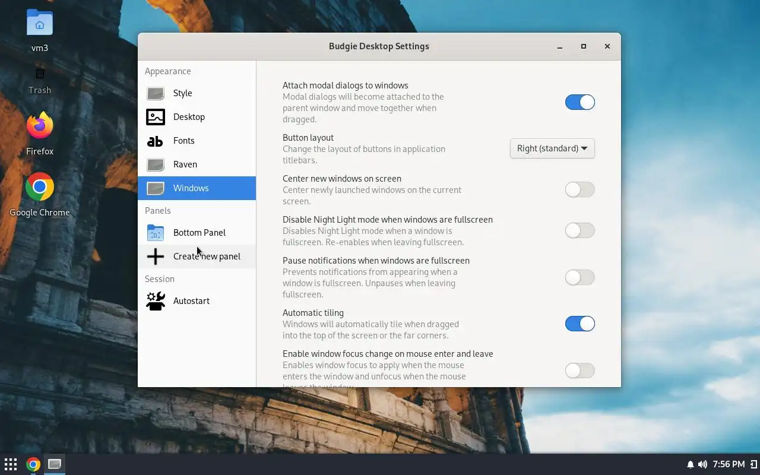Select the Desktop text label in the sidebar
760x475 pixels.
pos(189,117)
